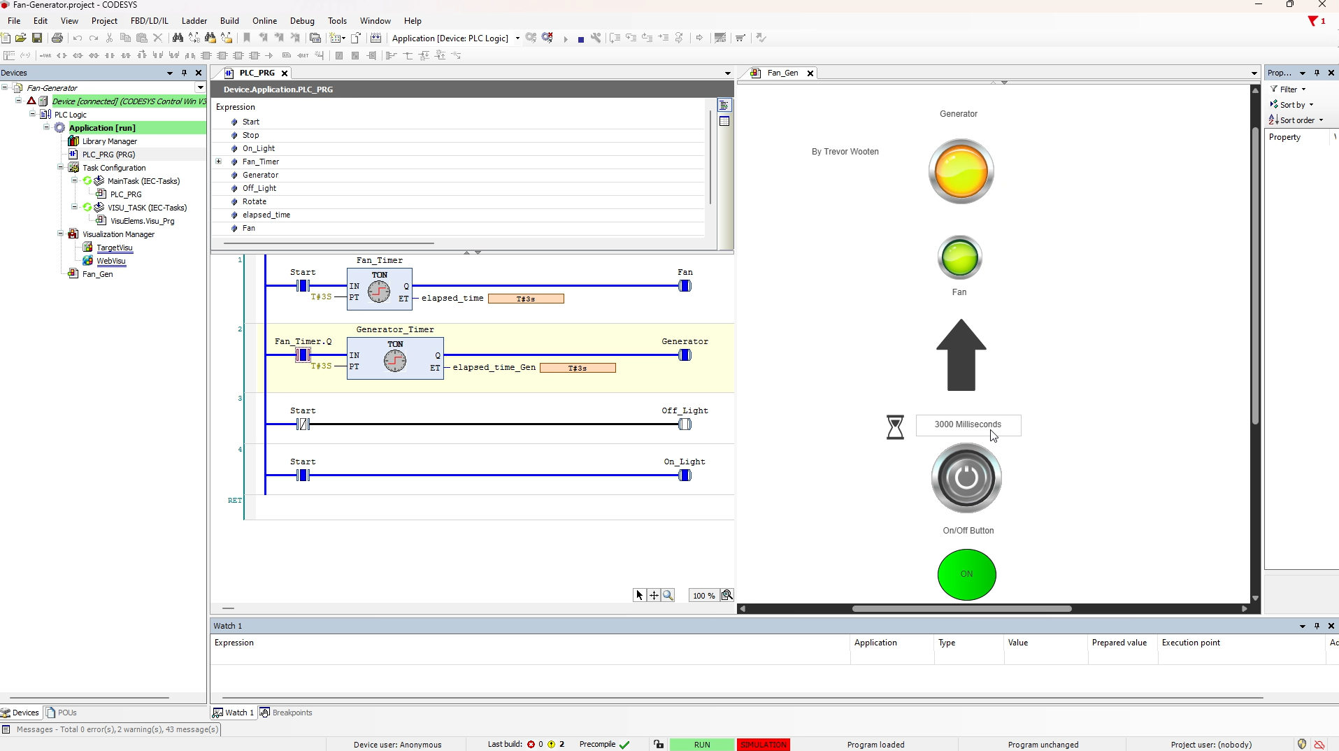Toggle the On/Off power button in visualization
Screen dimensions: 1339x751
pos(966,478)
